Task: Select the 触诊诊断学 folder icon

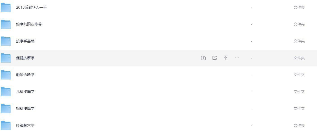Action: (x=6, y=75)
